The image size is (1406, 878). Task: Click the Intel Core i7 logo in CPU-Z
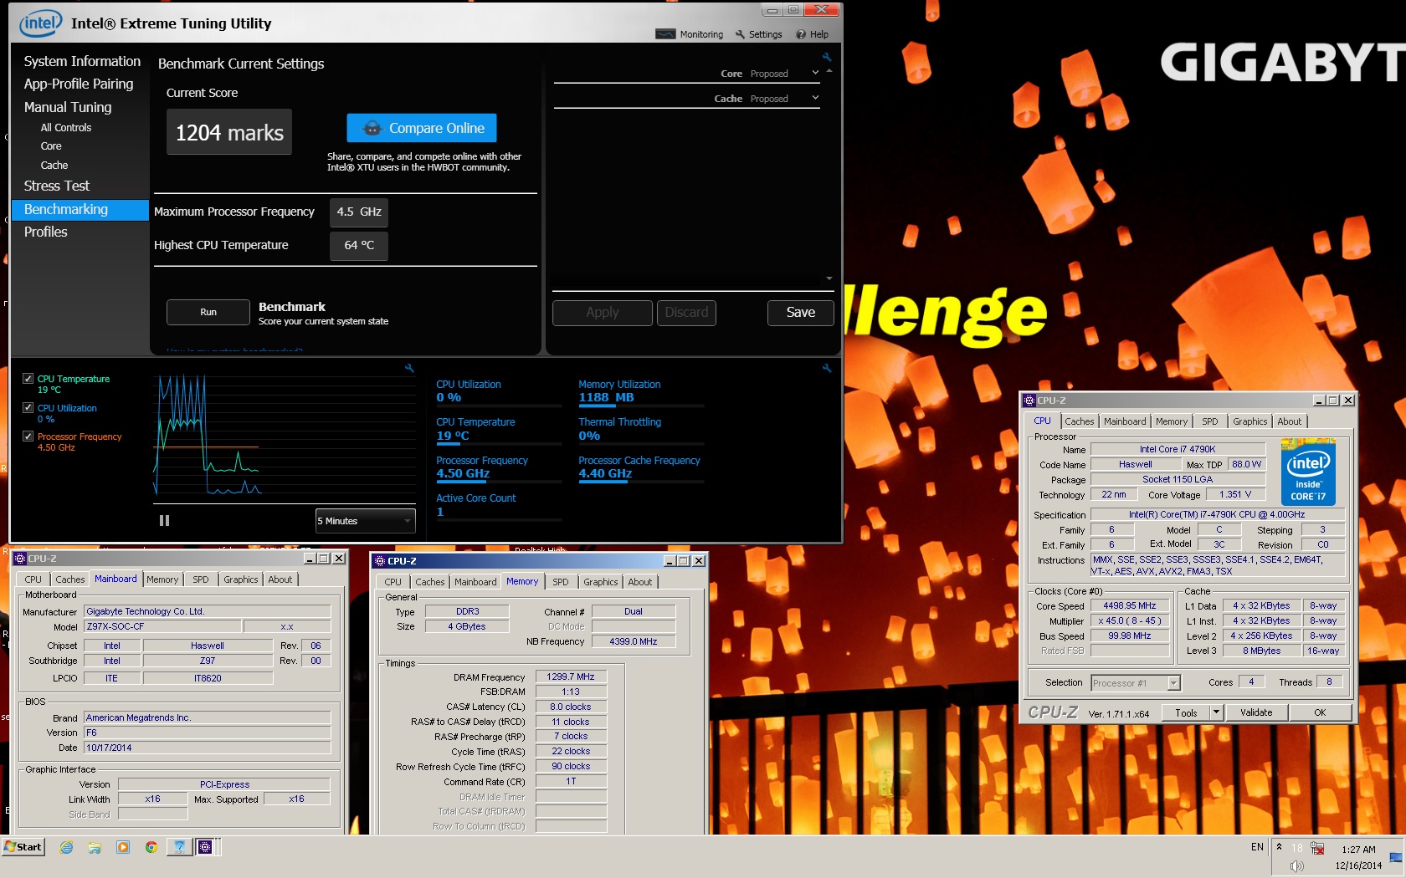pyautogui.click(x=1308, y=472)
